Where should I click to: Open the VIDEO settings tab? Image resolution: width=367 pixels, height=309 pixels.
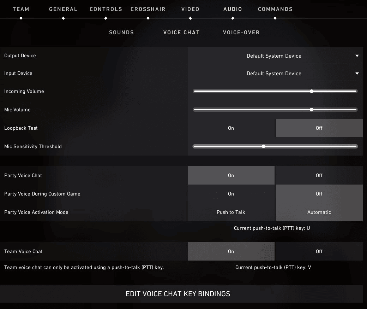pyautogui.click(x=190, y=9)
